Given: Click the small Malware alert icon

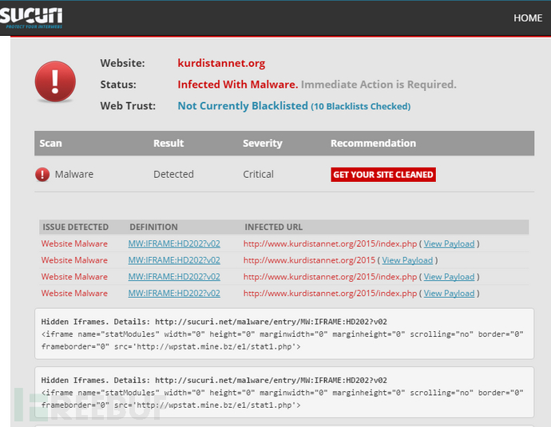Looking at the screenshot, I should click(42, 174).
